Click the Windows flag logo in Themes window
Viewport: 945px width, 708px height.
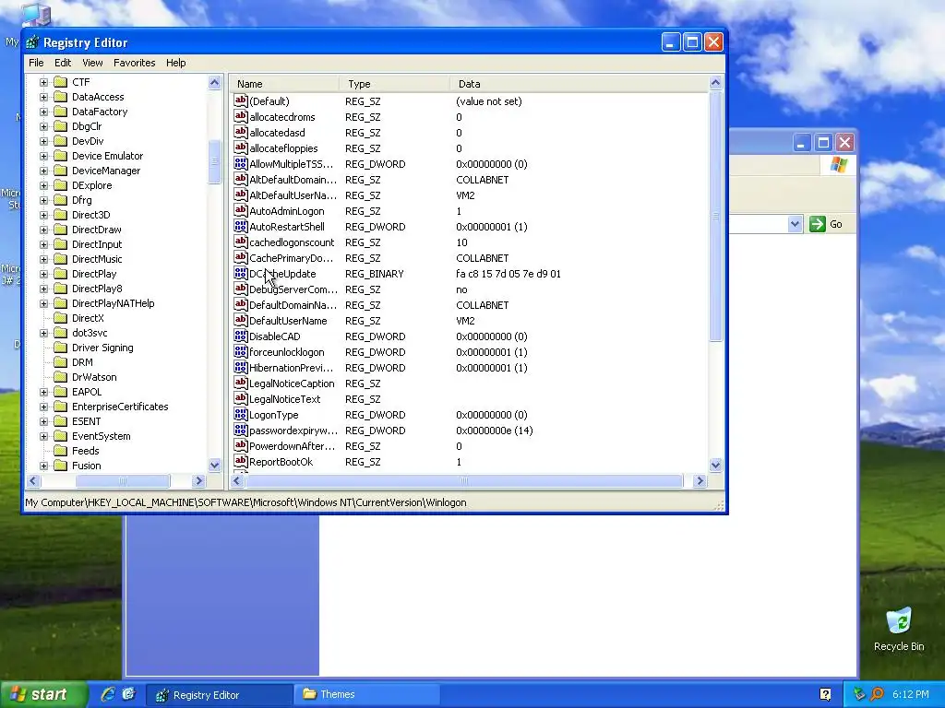click(838, 165)
